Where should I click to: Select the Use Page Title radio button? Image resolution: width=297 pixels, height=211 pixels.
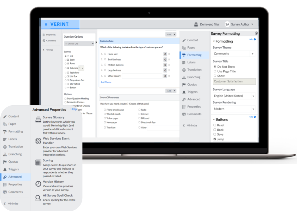pyautogui.click(x=215, y=71)
